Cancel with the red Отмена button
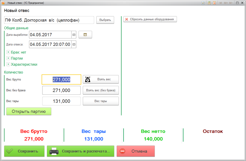Image resolution: width=246 pixels, height=161 pixels. pos(135,151)
